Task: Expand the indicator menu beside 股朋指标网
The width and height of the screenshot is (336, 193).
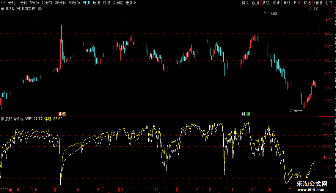Action: tap(2, 119)
